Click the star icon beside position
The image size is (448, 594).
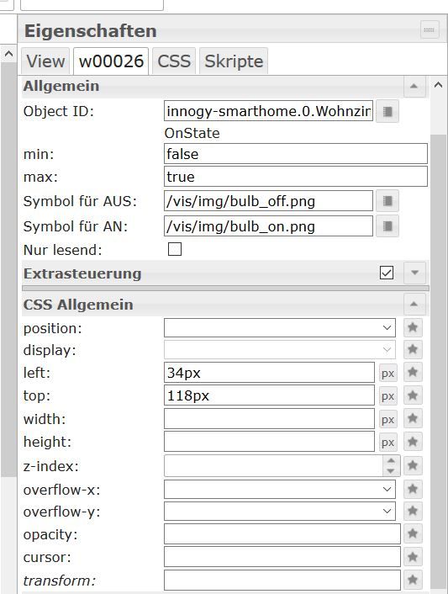413,327
